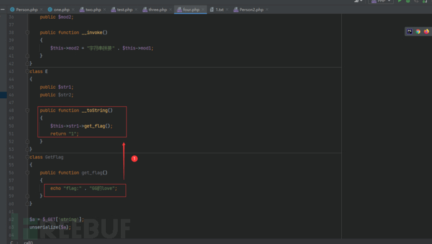Select the active four.php tab
432x244 pixels.
191,9
